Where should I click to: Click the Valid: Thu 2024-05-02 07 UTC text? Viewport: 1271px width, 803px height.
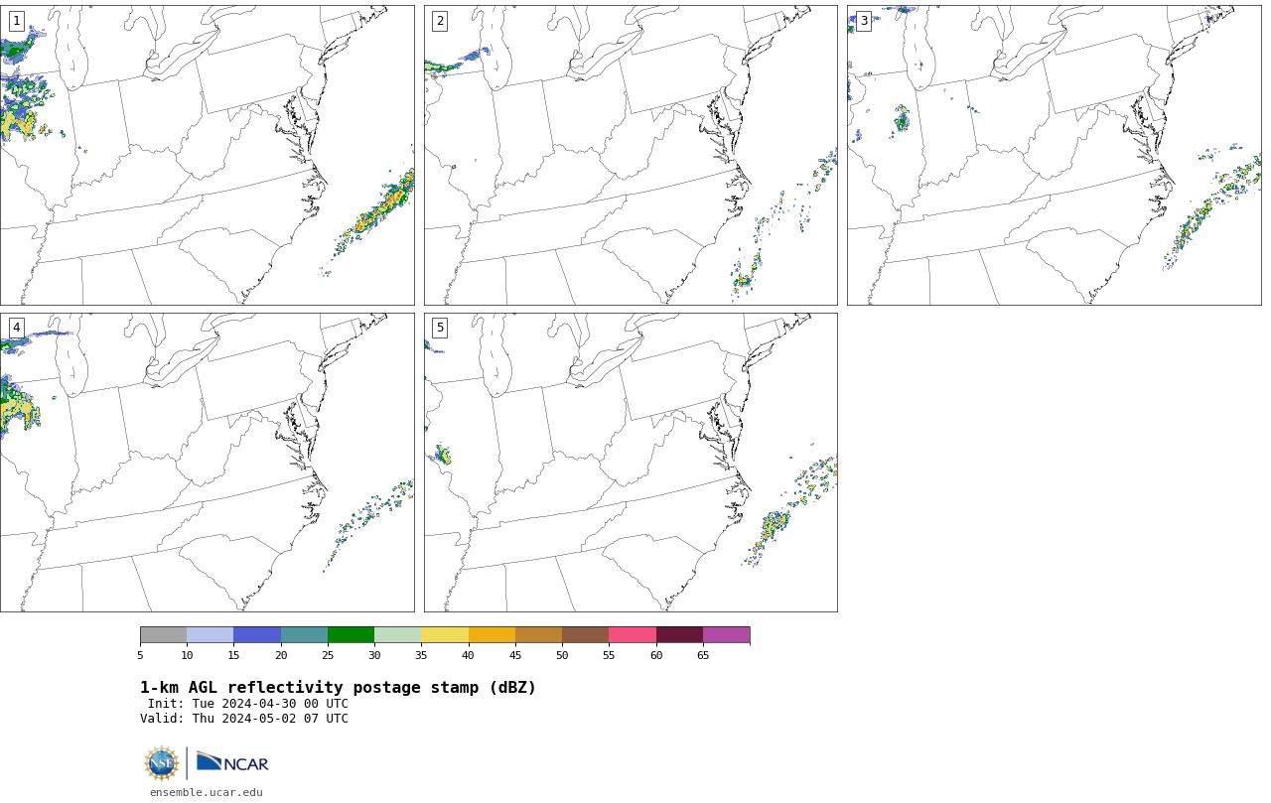point(244,719)
